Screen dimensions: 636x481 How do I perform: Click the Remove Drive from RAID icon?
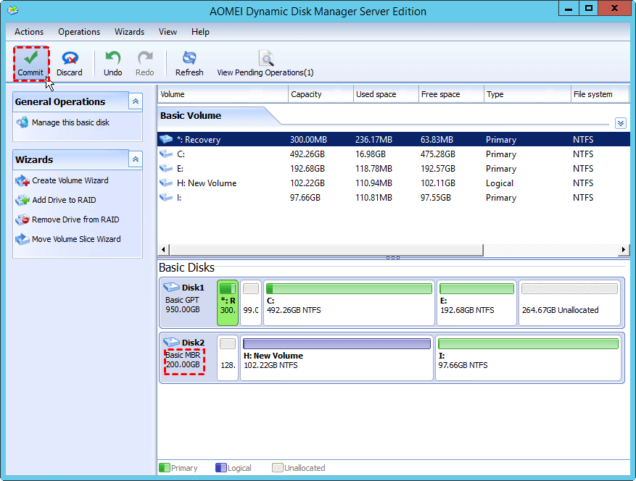[x=22, y=219]
